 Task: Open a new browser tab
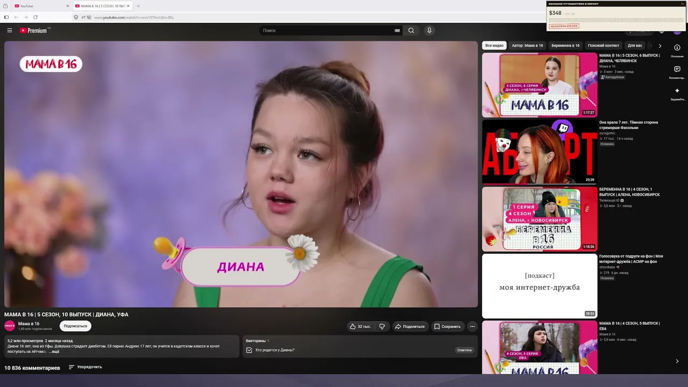point(138,6)
